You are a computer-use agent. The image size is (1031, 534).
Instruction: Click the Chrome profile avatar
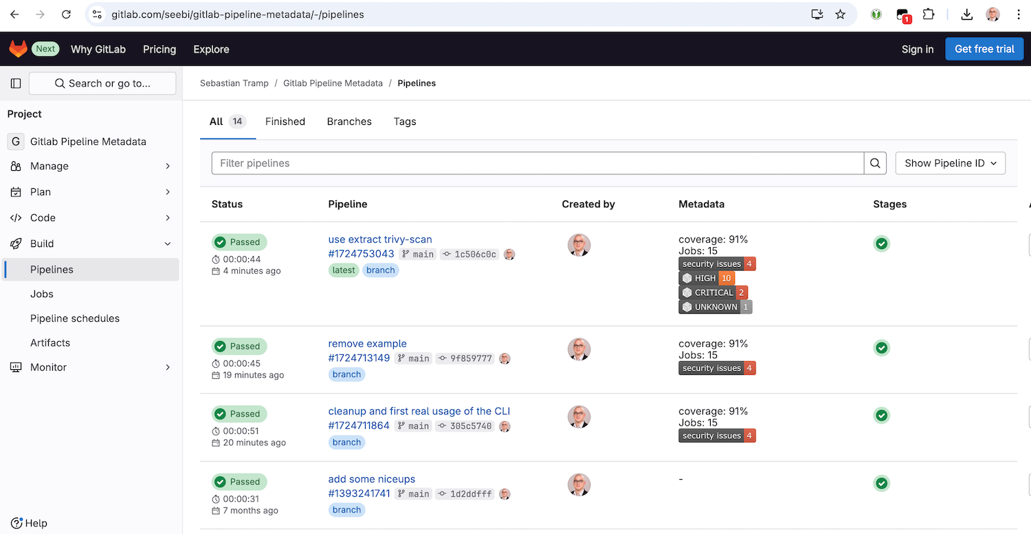coord(993,14)
